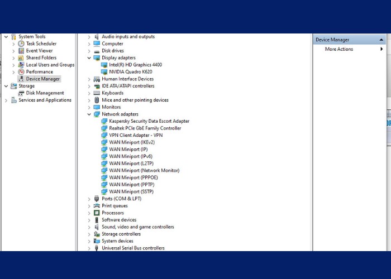Expand the Services and Applications node

(x=6, y=100)
